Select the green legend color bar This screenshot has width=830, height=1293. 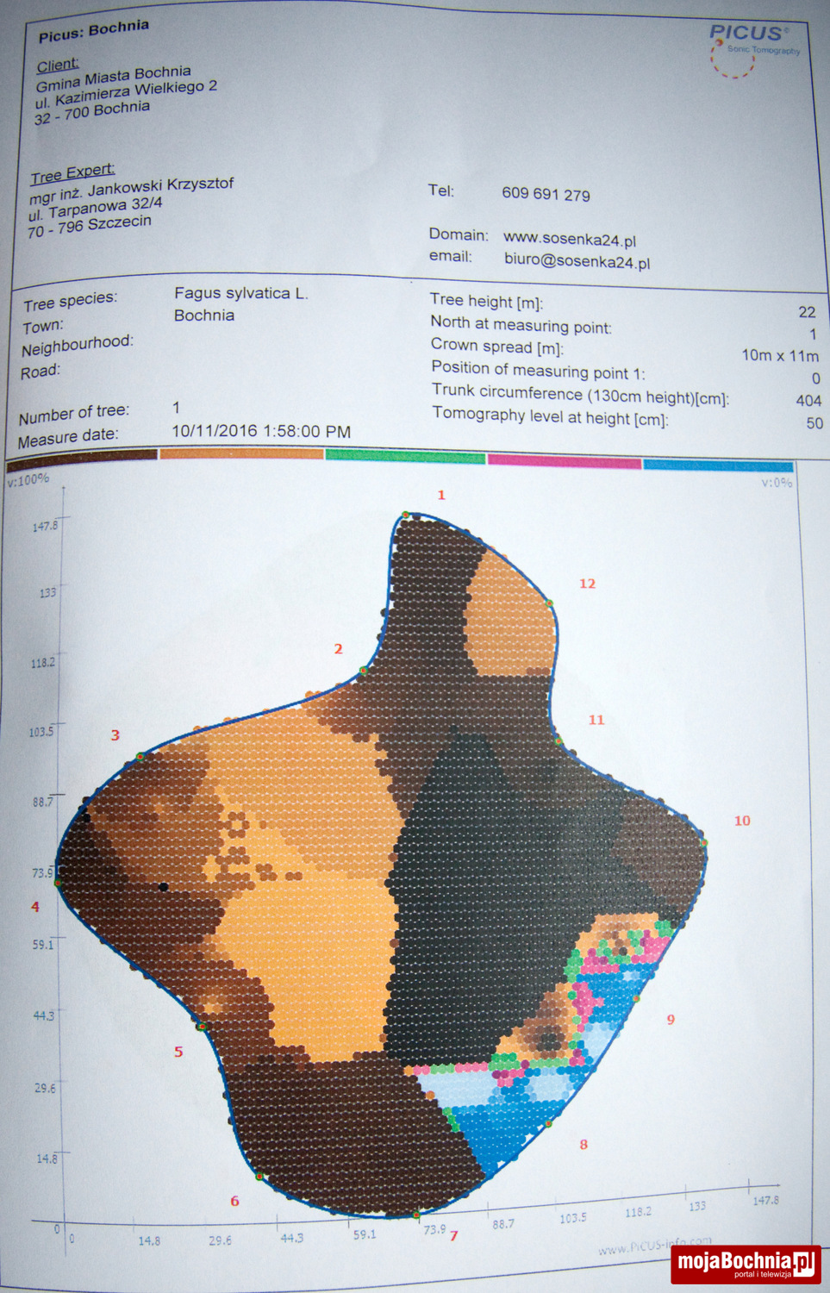(x=405, y=456)
